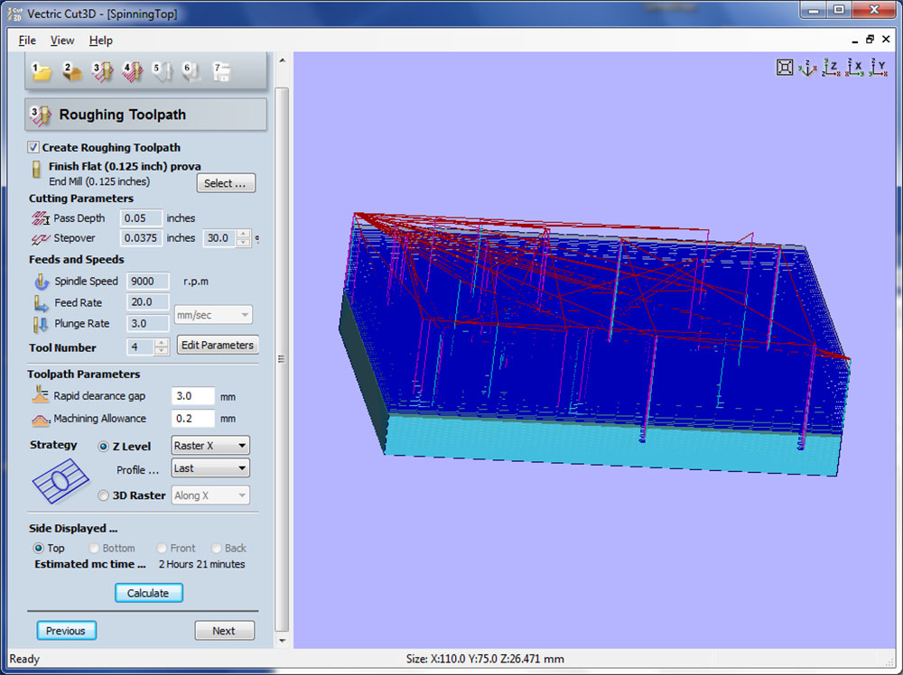The height and width of the screenshot is (675, 903).
Task: Click the Stepover inches input field
Action: coord(141,238)
